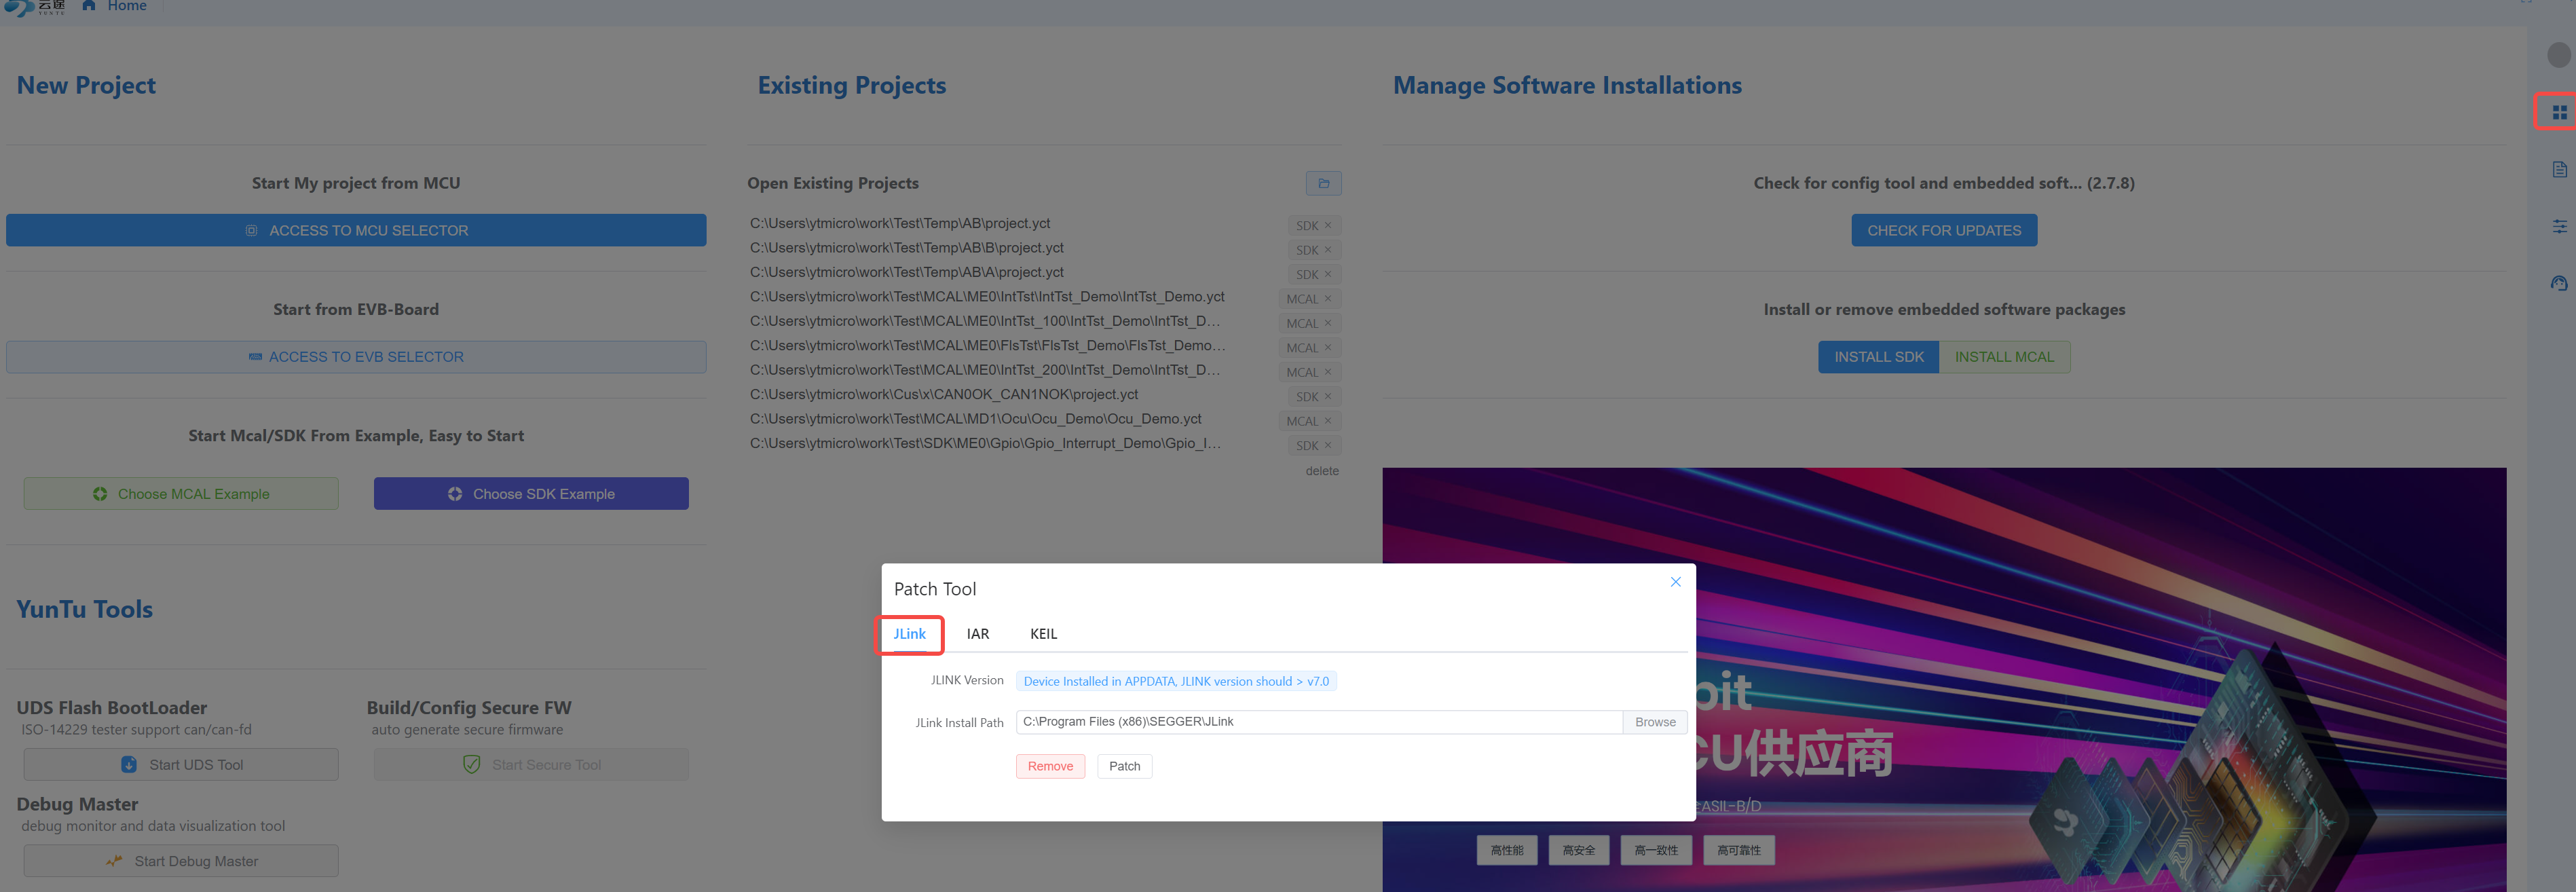This screenshot has width=2576, height=892.
Task: Click the JLink Install Path field
Action: (x=1318, y=721)
